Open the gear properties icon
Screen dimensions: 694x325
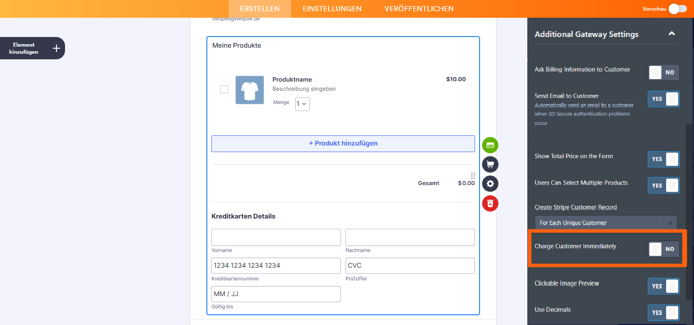490,184
